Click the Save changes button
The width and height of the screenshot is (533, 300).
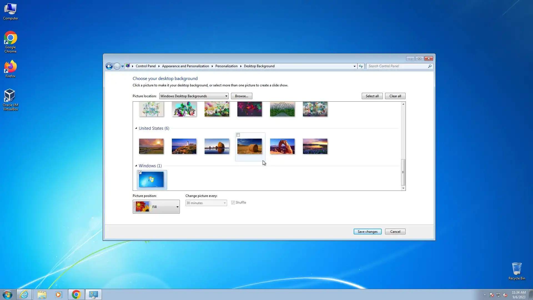(x=367, y=232)
